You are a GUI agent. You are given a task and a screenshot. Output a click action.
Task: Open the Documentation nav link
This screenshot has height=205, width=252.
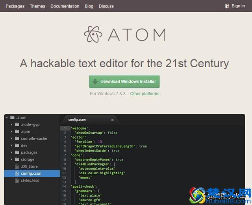coord(65,6)
